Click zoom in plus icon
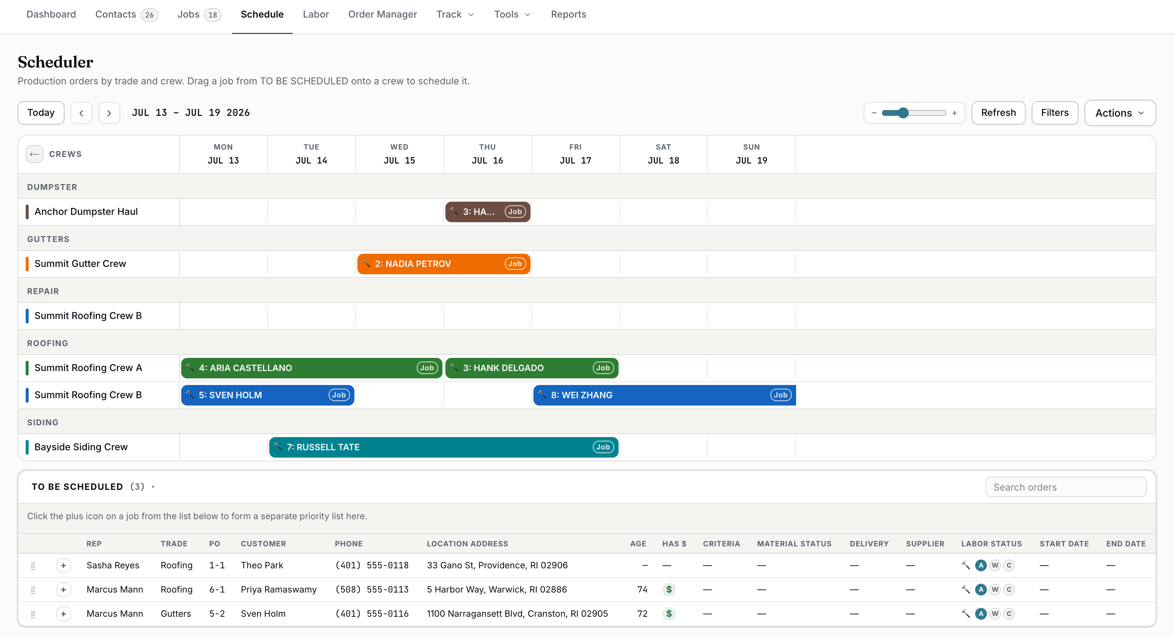 point(954,113)
